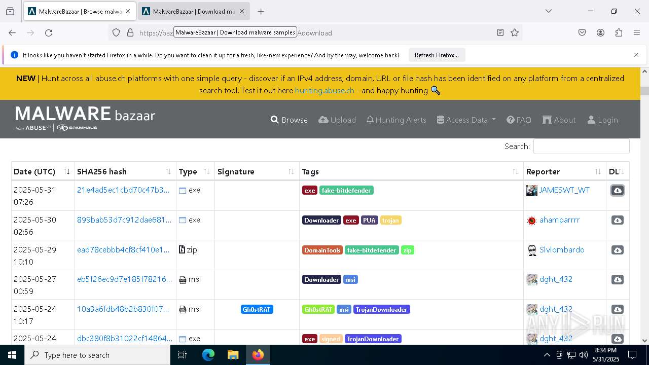This screenshot has height=365, width=649.
Task: Click the MalwareBazaar logo
Action: [85, 119]
